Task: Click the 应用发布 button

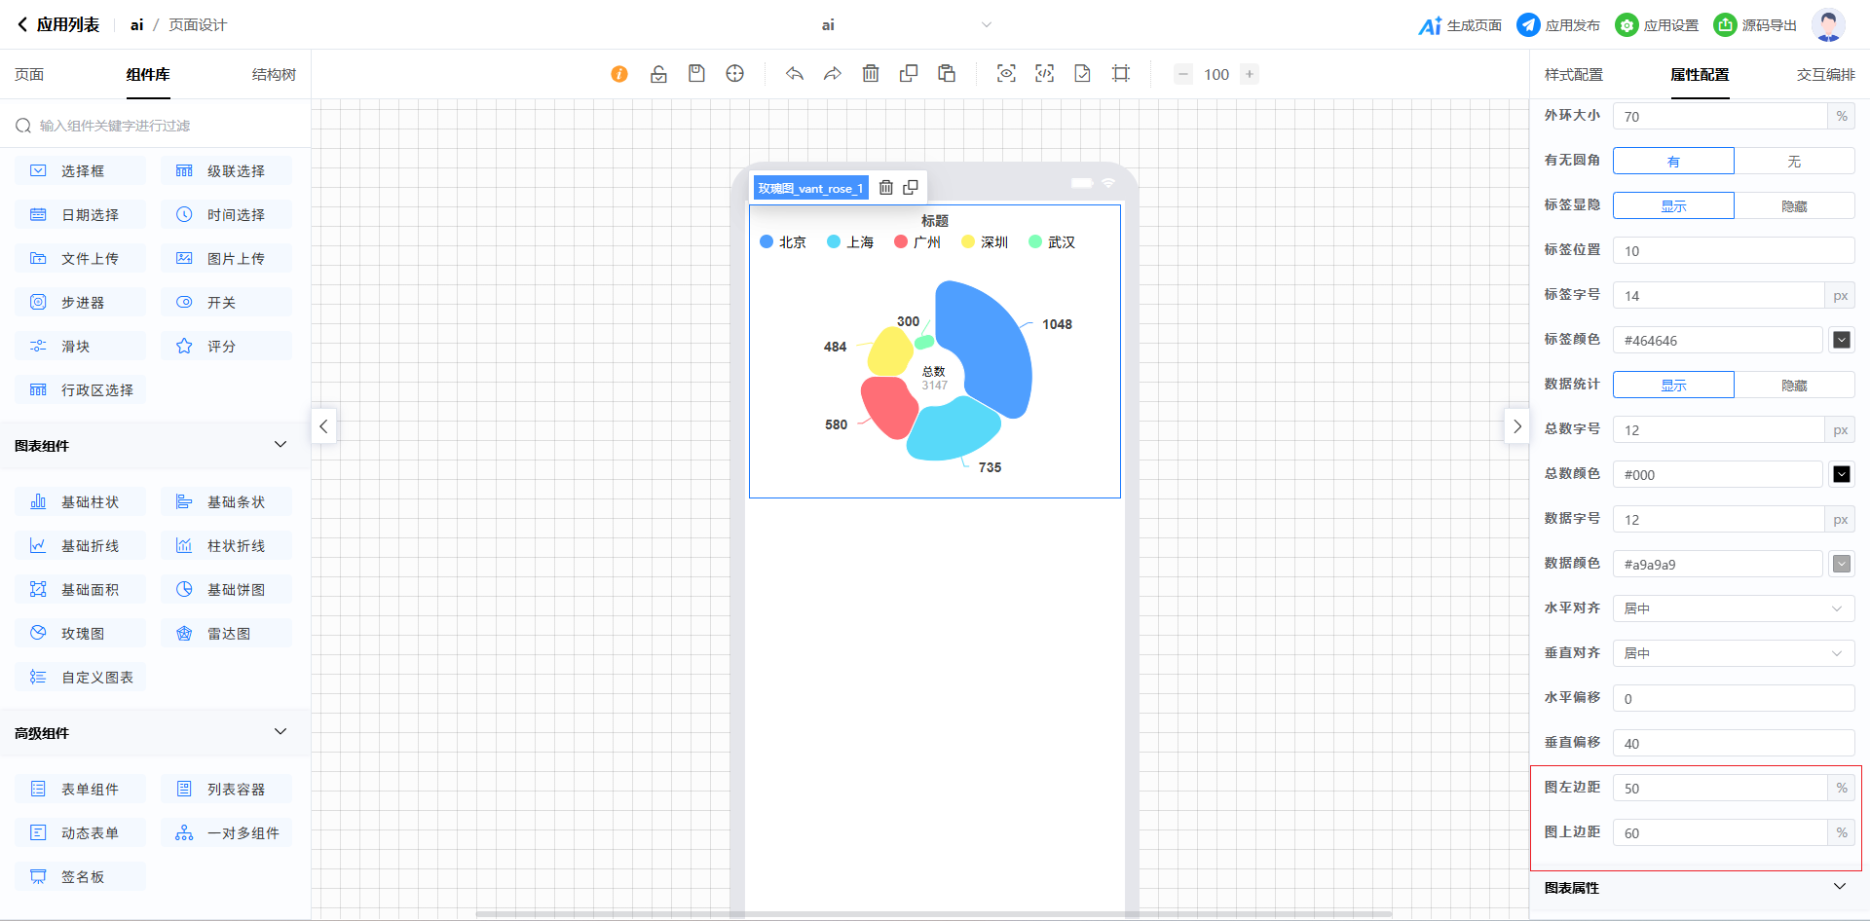Action: pyautogui.click(x=1558, y=25)
